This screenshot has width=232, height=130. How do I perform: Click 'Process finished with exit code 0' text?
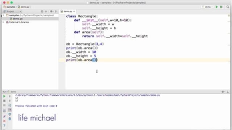[x=36, y=106]
